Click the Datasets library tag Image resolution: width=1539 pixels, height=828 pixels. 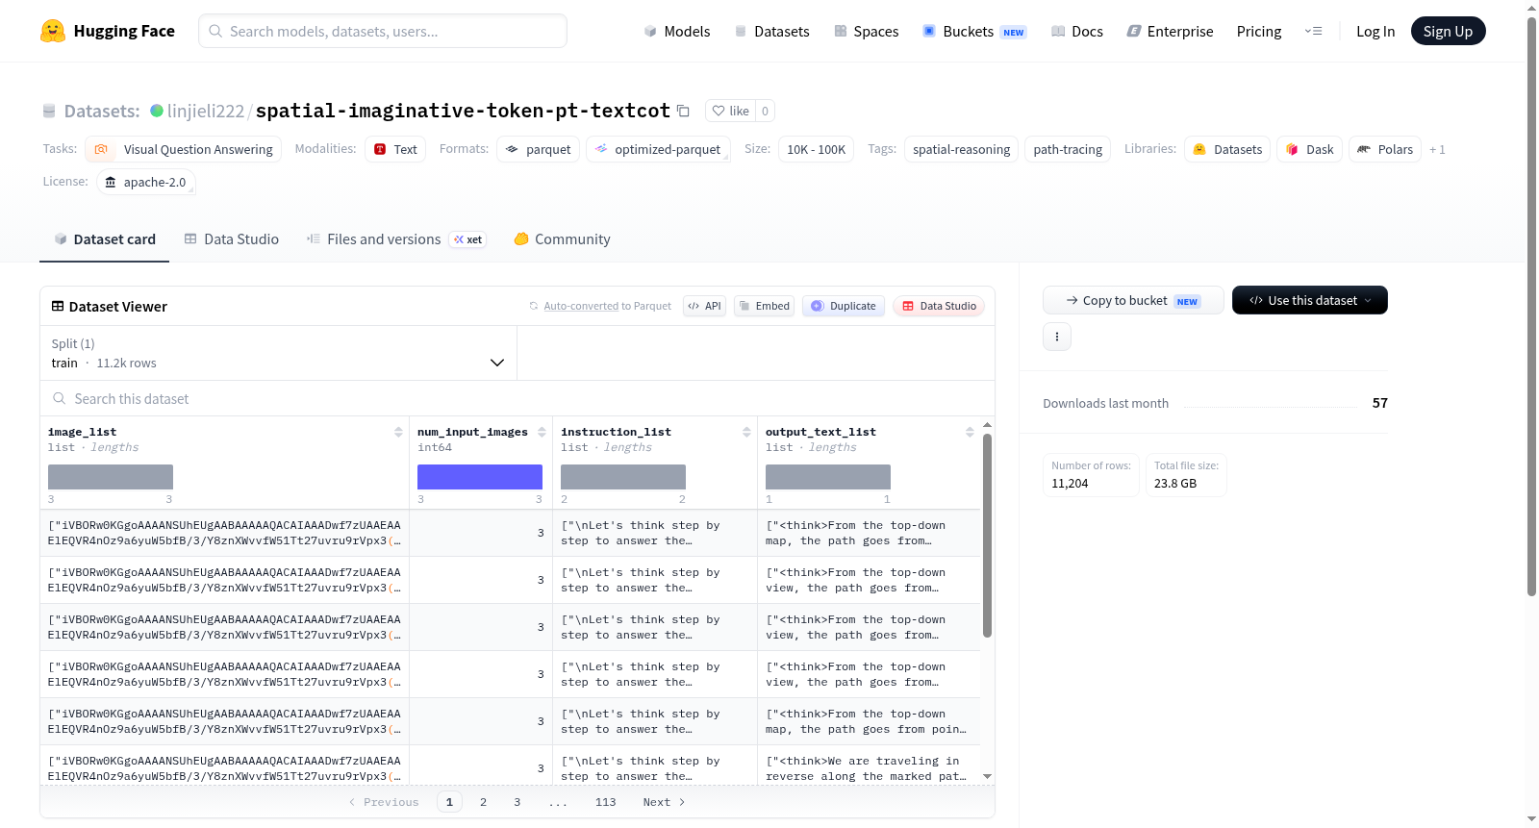1227,149
